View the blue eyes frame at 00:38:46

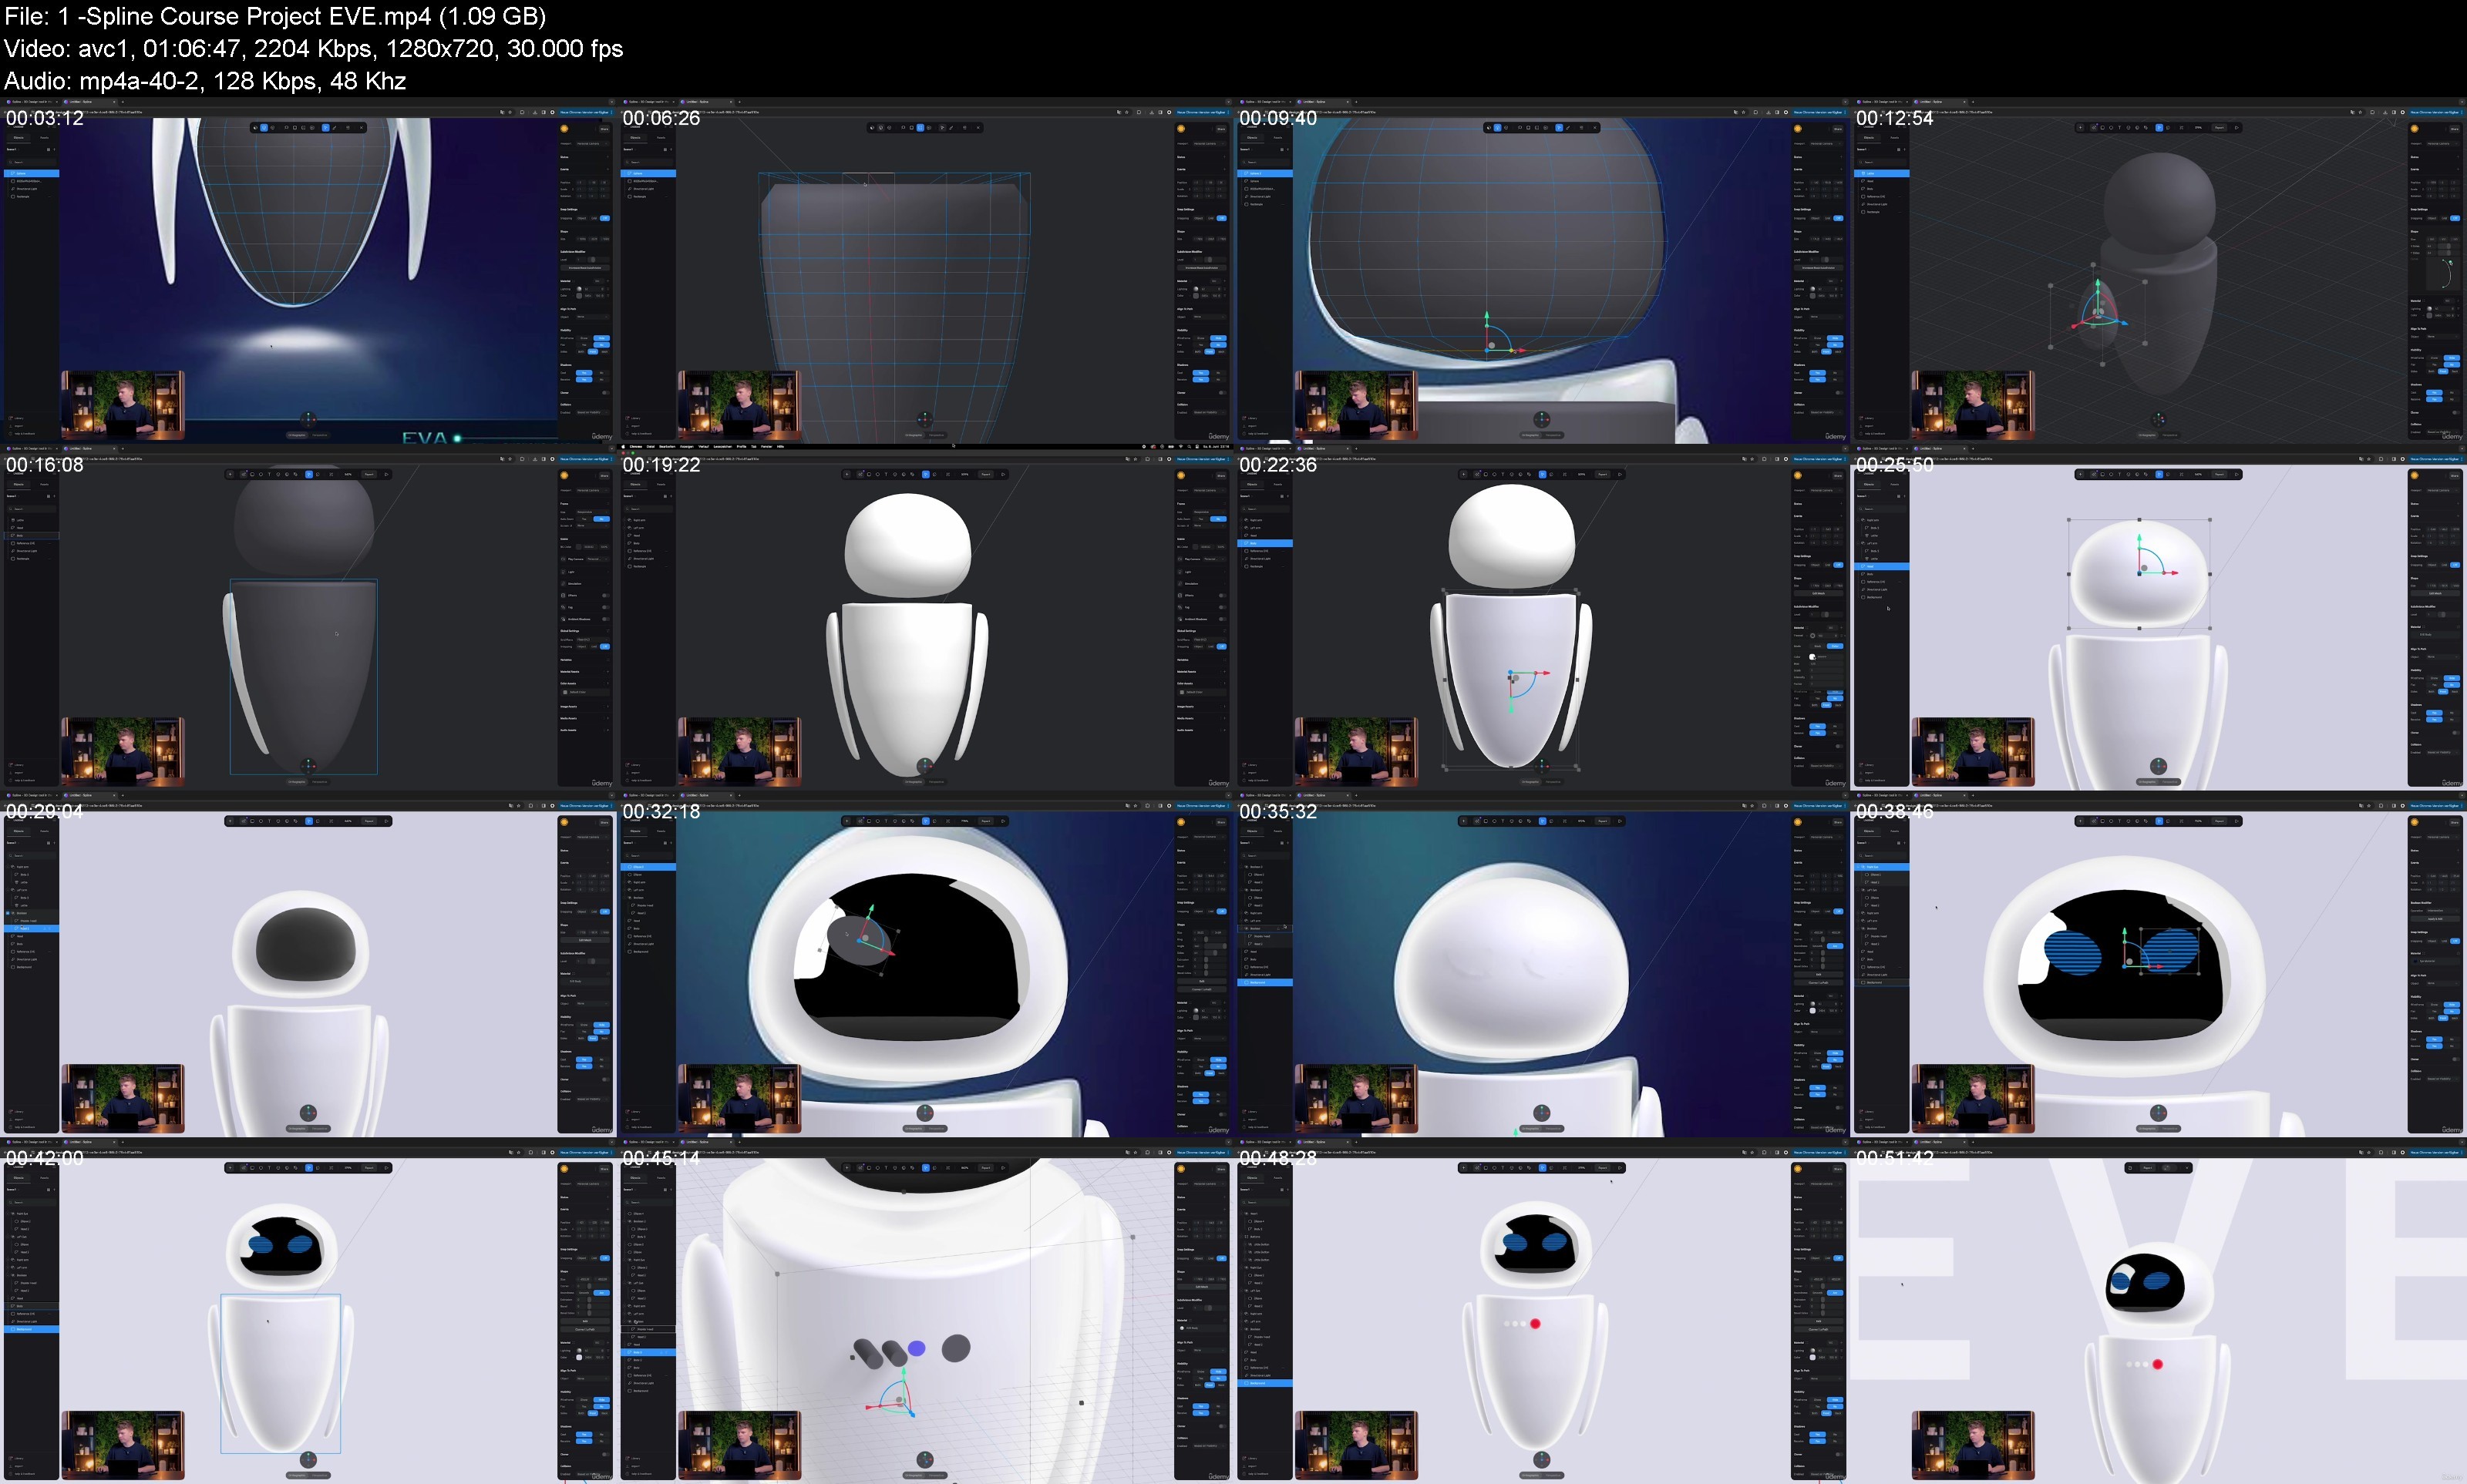coord(2158,964)
